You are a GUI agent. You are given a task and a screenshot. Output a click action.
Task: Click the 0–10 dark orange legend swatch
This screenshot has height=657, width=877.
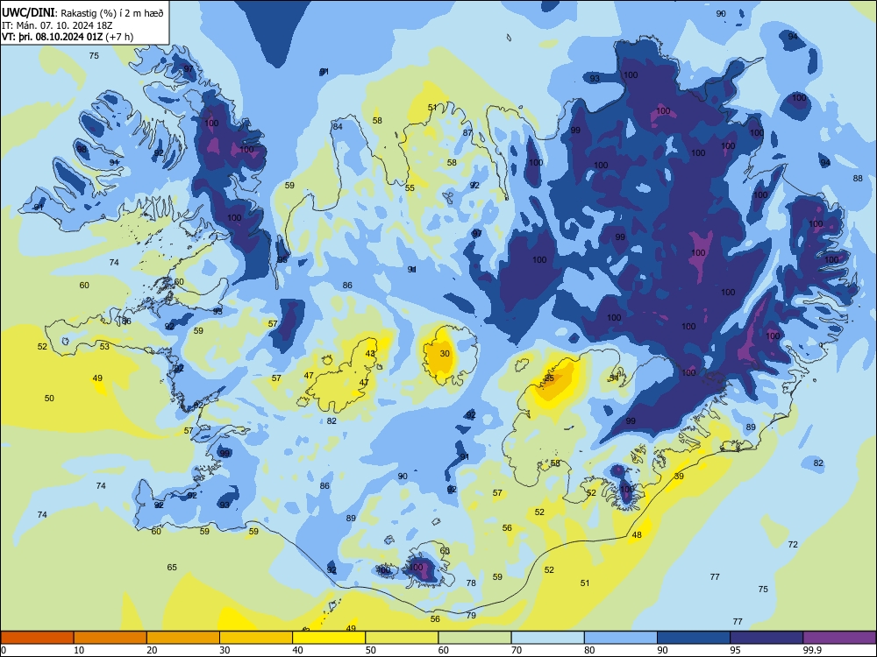[37, 638]
